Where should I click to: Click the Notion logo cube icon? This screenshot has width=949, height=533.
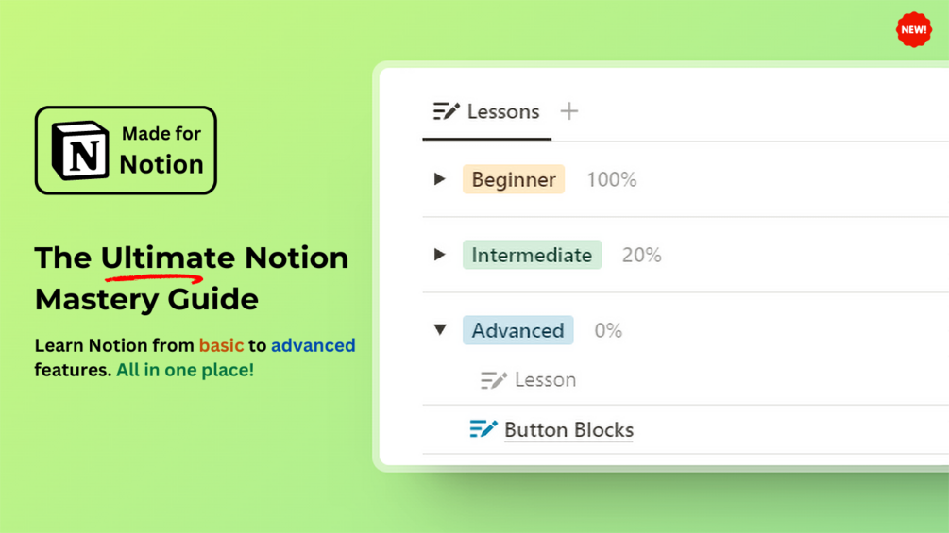[x=80, y=151]
